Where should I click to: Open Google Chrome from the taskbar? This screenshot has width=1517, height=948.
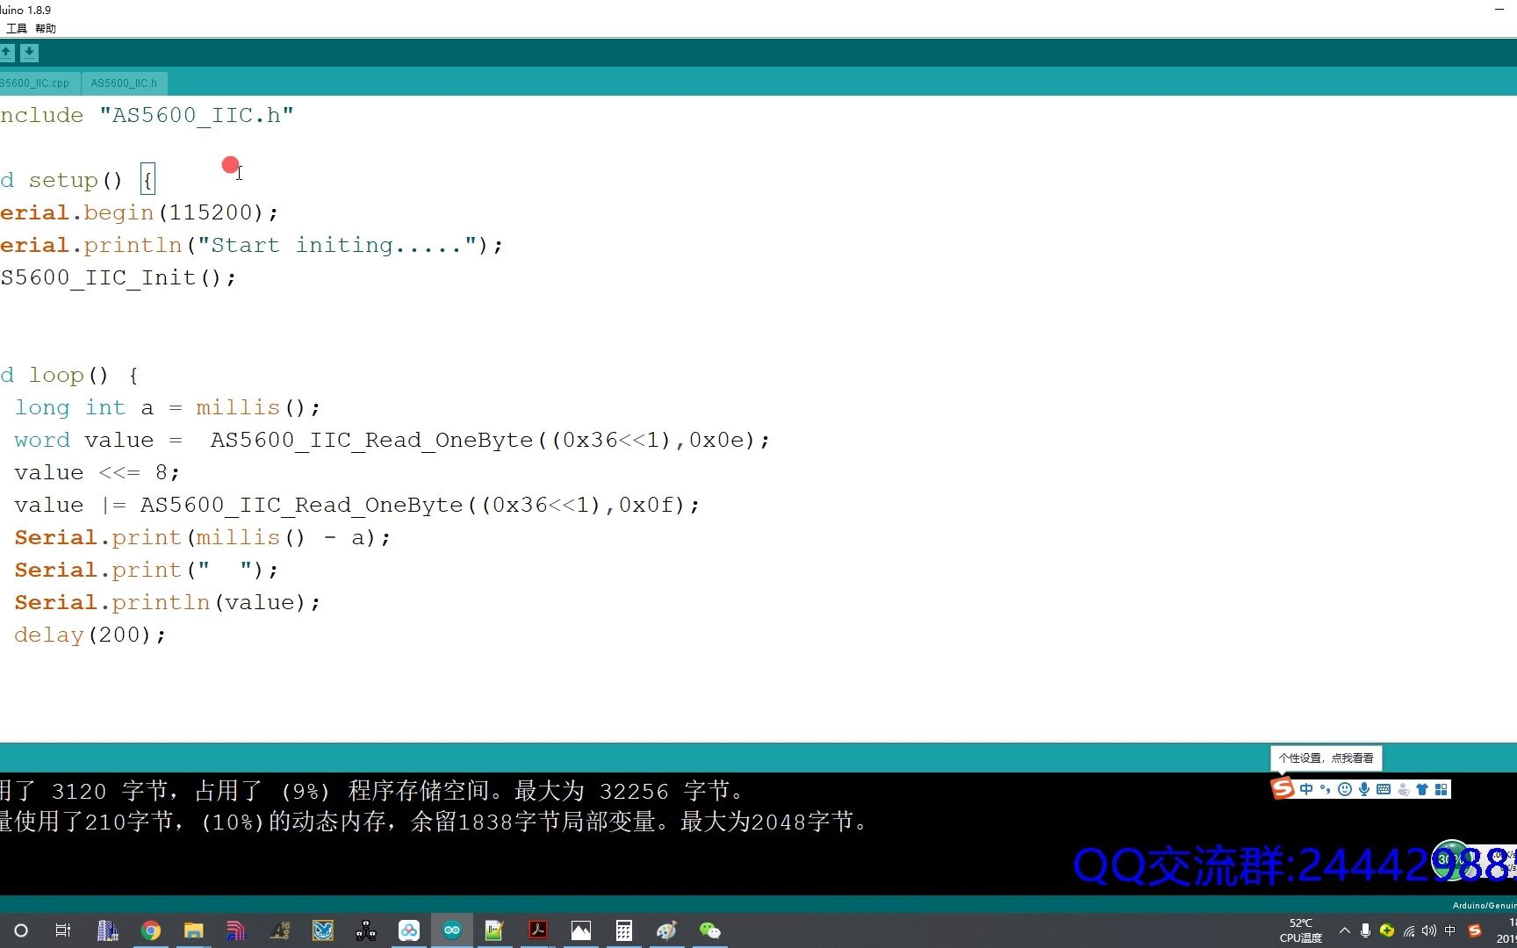click(x=151, y=930)
